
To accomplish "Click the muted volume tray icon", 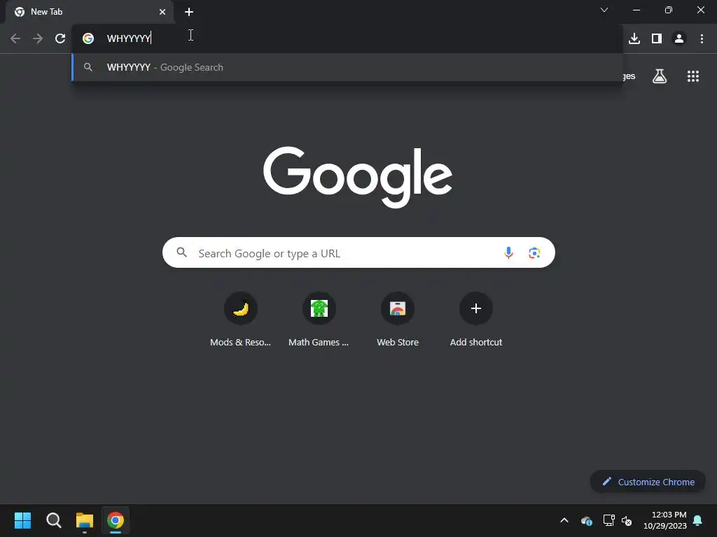I will pyautogui.click(x=627, y=520).
